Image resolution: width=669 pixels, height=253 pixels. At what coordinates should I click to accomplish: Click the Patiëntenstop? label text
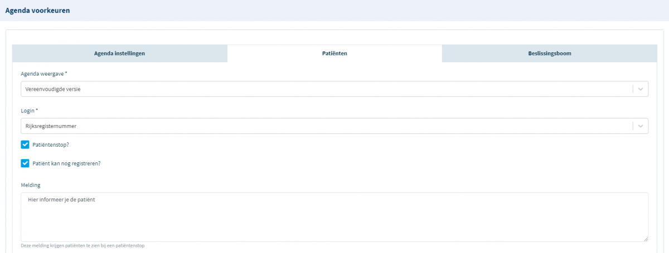(55, 145)
